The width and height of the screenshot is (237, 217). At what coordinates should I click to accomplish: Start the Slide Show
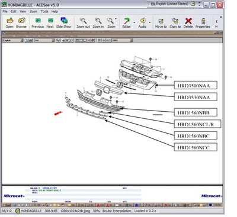point(64,22)
